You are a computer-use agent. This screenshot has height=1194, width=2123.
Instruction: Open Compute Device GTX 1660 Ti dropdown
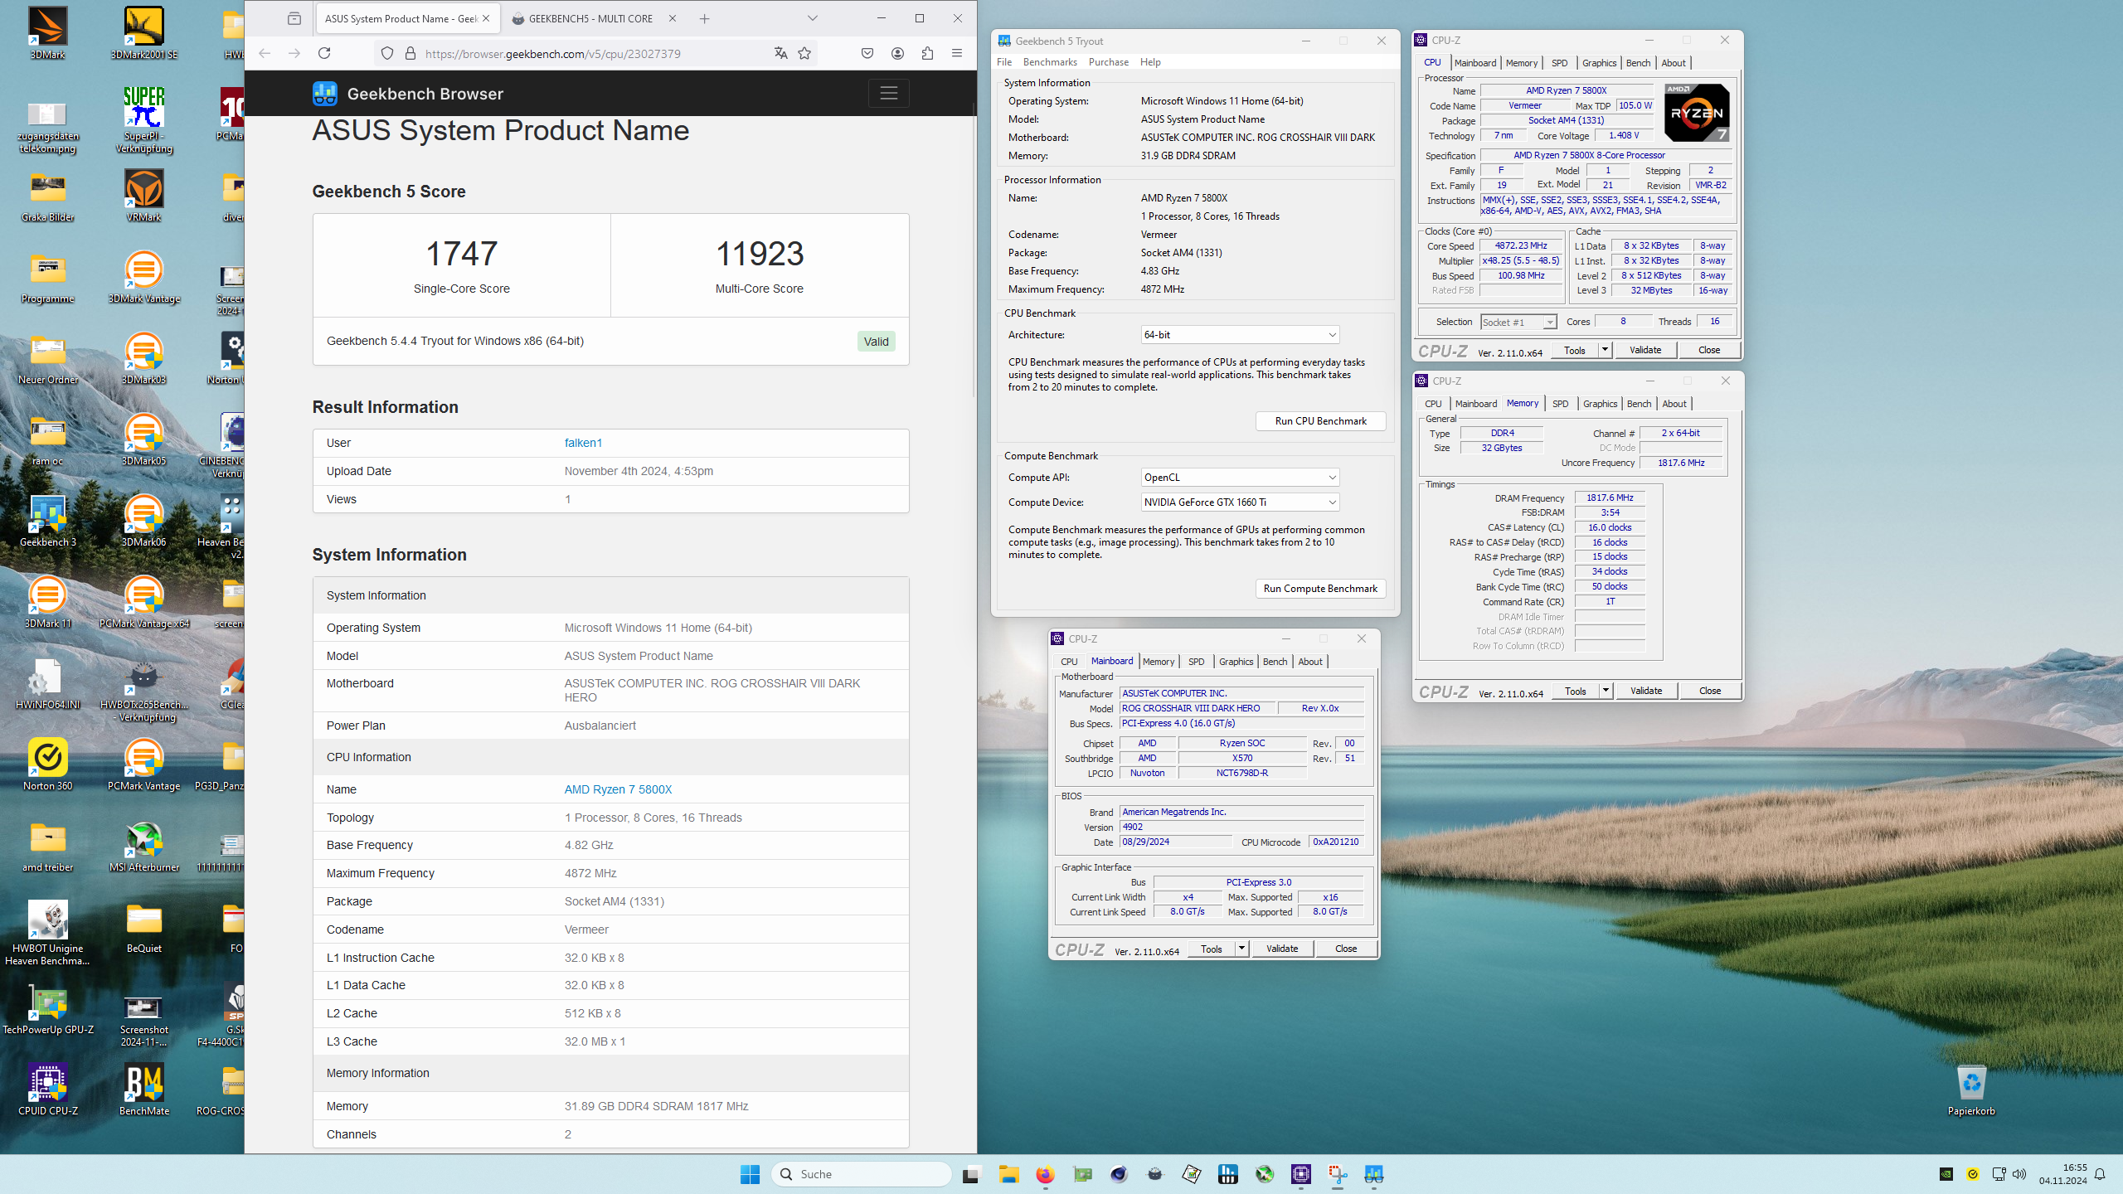tap(1241, 502)
